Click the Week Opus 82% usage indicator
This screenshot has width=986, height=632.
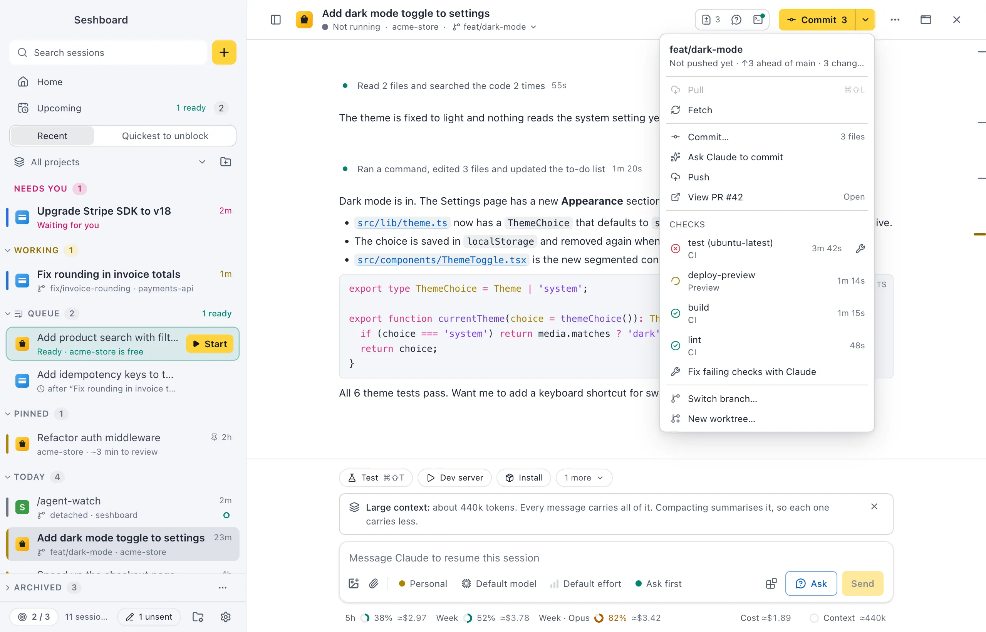pyautogui.click(x=600, y=618)
